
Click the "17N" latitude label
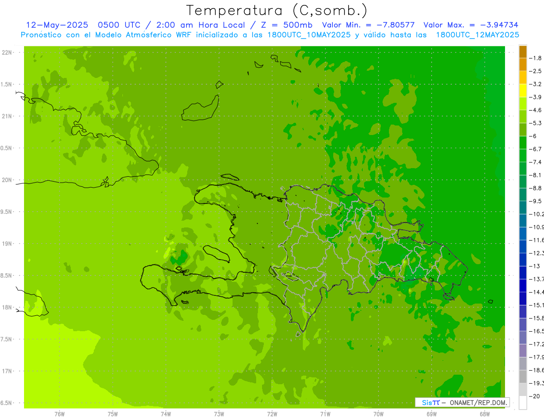pos(6,372)
